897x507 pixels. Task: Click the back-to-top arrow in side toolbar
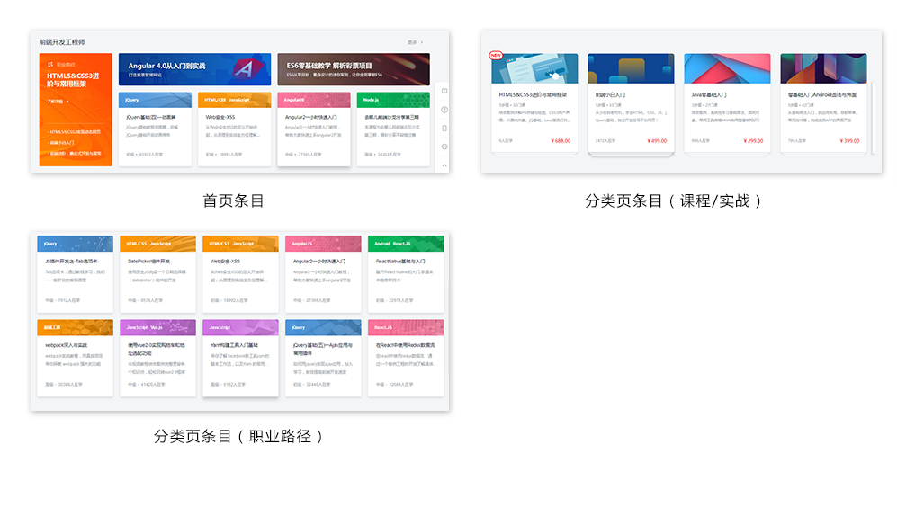click(x=444, y=165)
